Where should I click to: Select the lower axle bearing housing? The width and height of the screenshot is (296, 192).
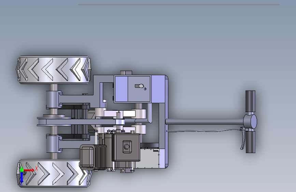[54, 143]
